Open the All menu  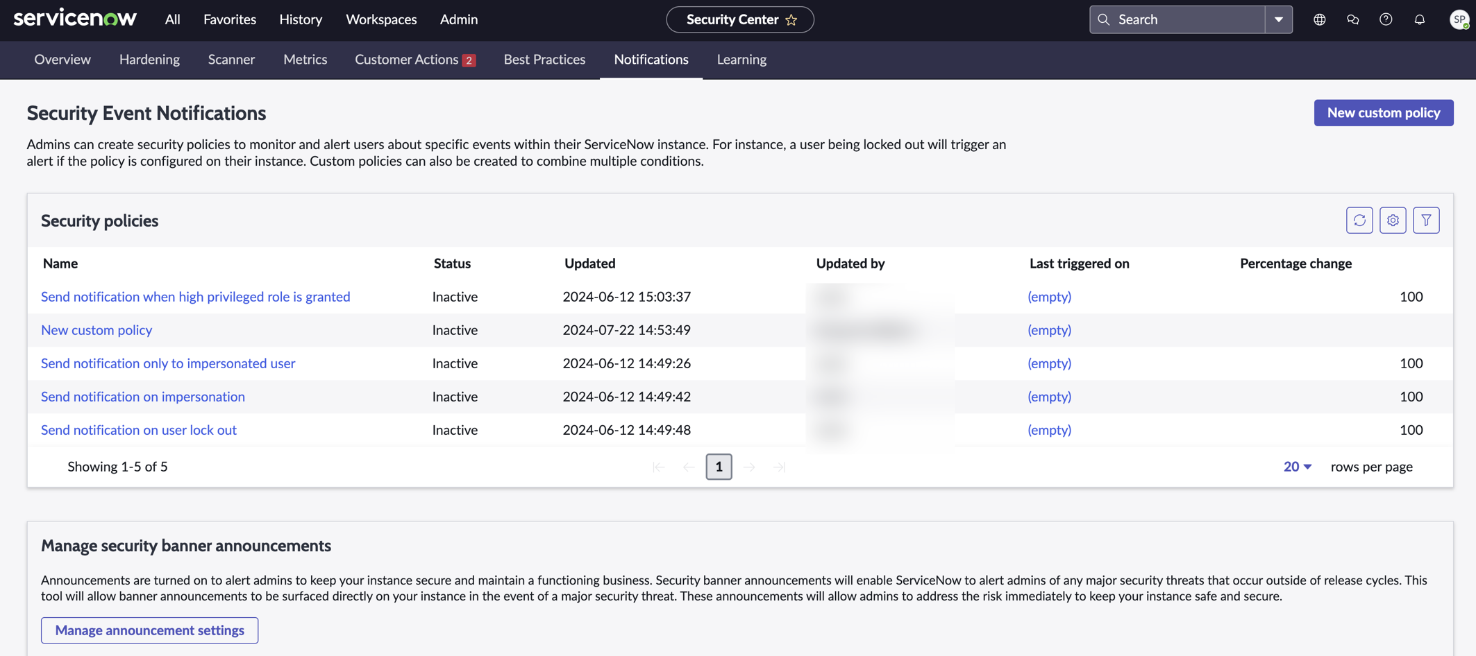click(x=173, y=19)
